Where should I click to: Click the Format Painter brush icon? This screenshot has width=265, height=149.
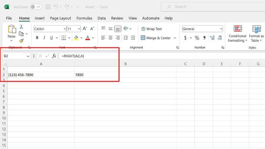(x=21, y=41)
